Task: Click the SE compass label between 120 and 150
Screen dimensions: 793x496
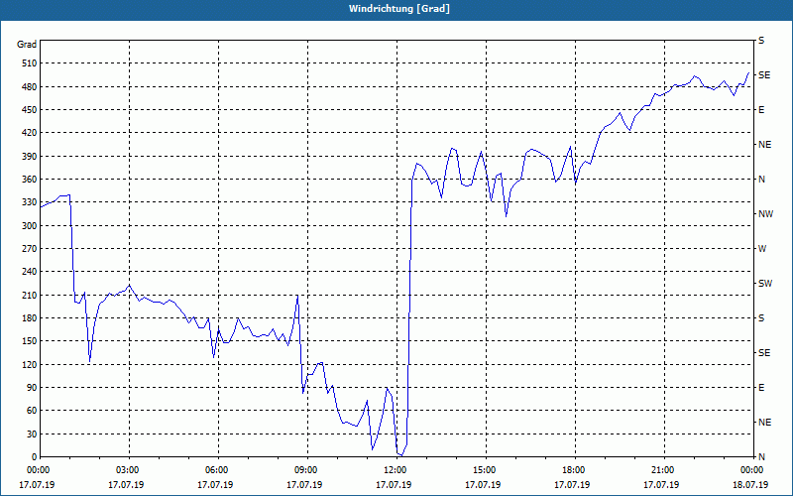Action: pos(764,353)
